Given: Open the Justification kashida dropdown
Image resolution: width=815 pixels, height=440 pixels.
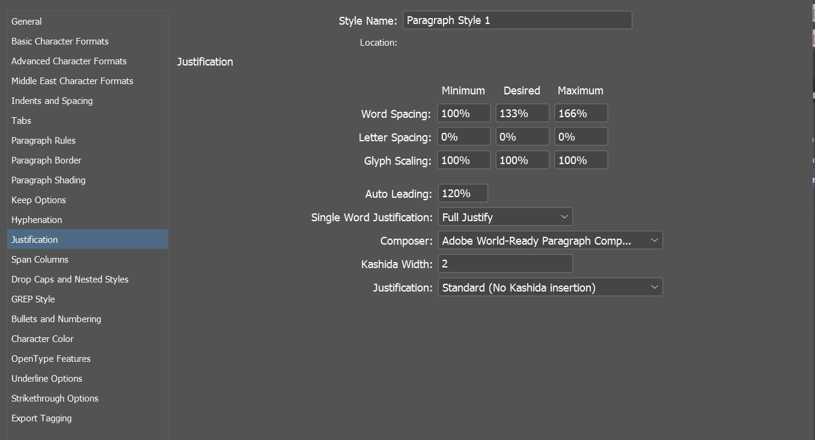Looking at the screenshot, I should (x=550, y=288).
